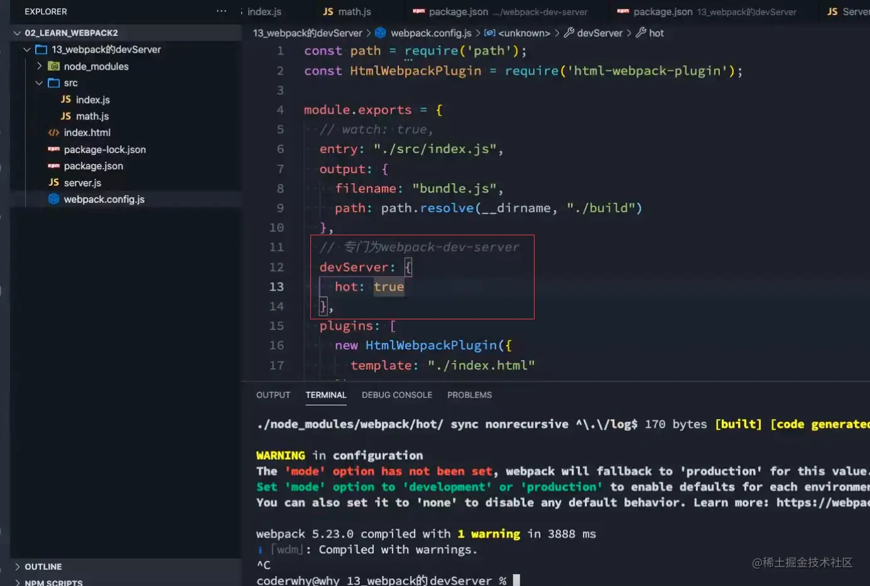
Task: Click 'WARNING' in the terminal output
Action: pos(281,455)
